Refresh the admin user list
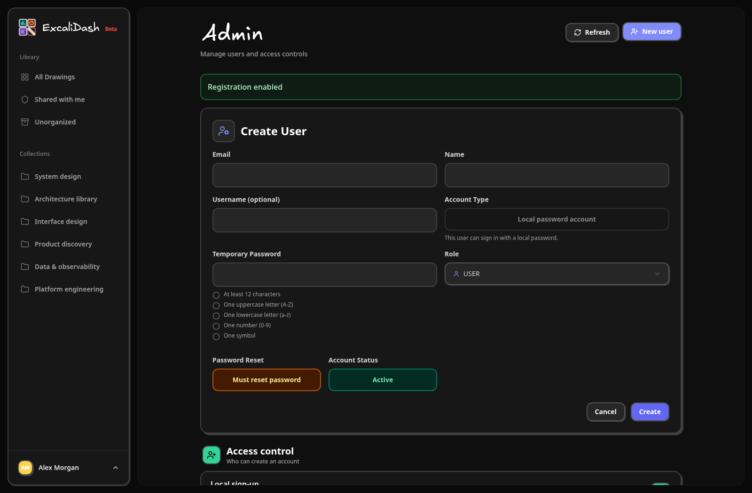 592,32
